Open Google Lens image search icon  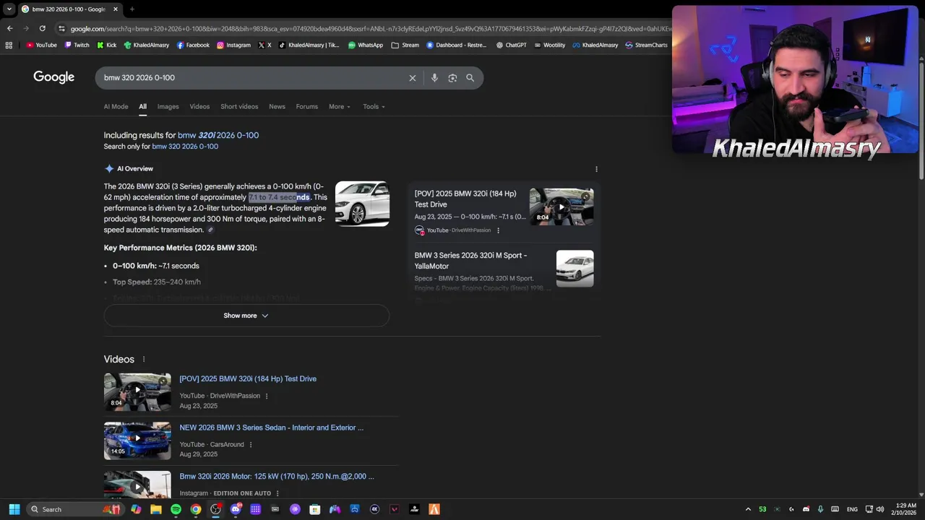[x=452, y=78]
